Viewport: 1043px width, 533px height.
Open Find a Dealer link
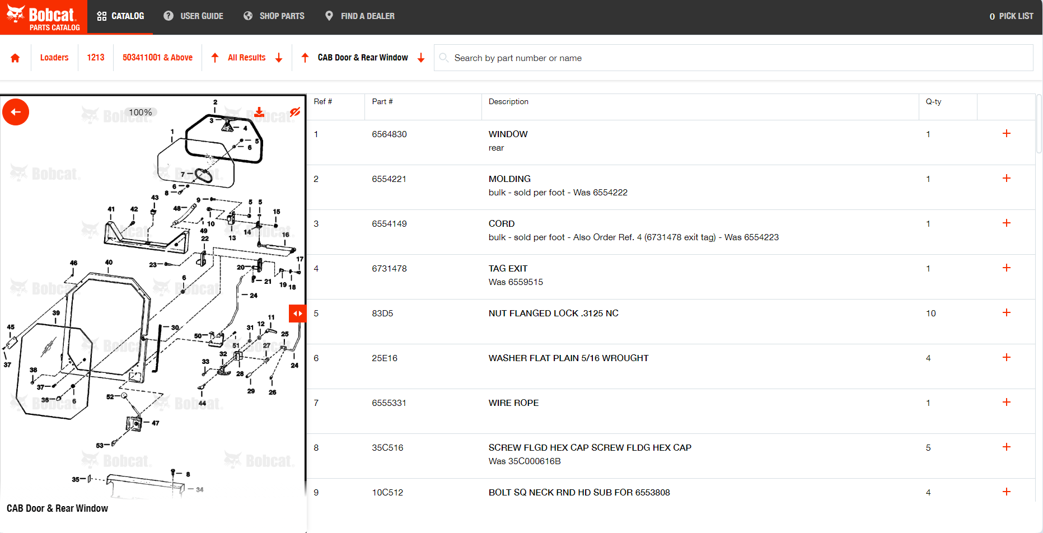(359, 16)
